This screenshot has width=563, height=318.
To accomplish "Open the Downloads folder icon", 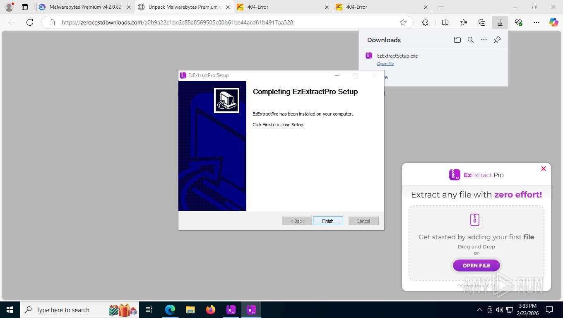I will click(x=457, y=40).
